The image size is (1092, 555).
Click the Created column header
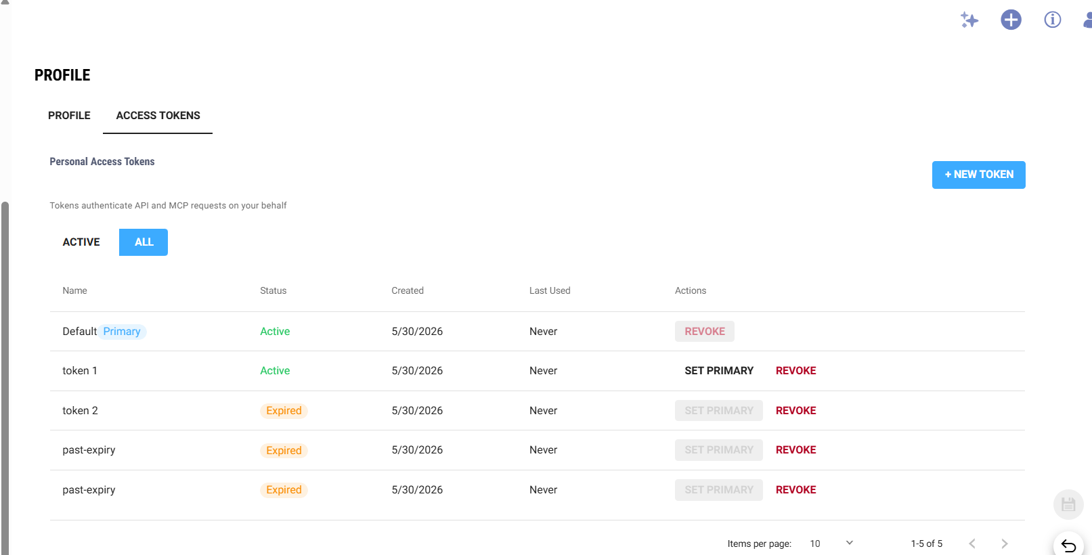coord(408,291)
